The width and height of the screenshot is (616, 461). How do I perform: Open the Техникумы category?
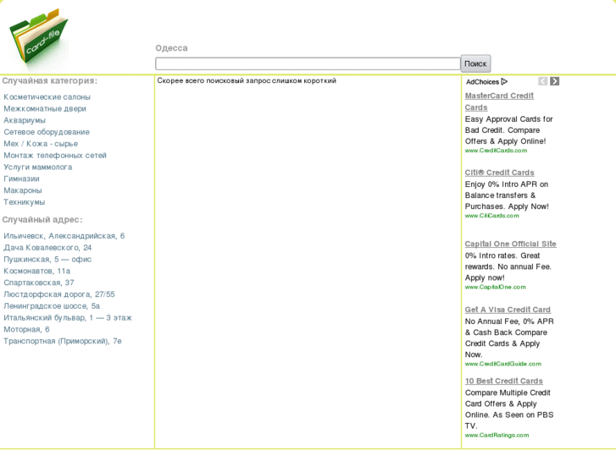point(24,202)
